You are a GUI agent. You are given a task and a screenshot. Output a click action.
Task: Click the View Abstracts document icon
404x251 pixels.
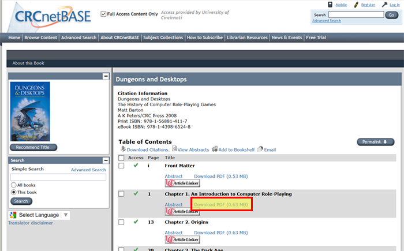point(174,148)
